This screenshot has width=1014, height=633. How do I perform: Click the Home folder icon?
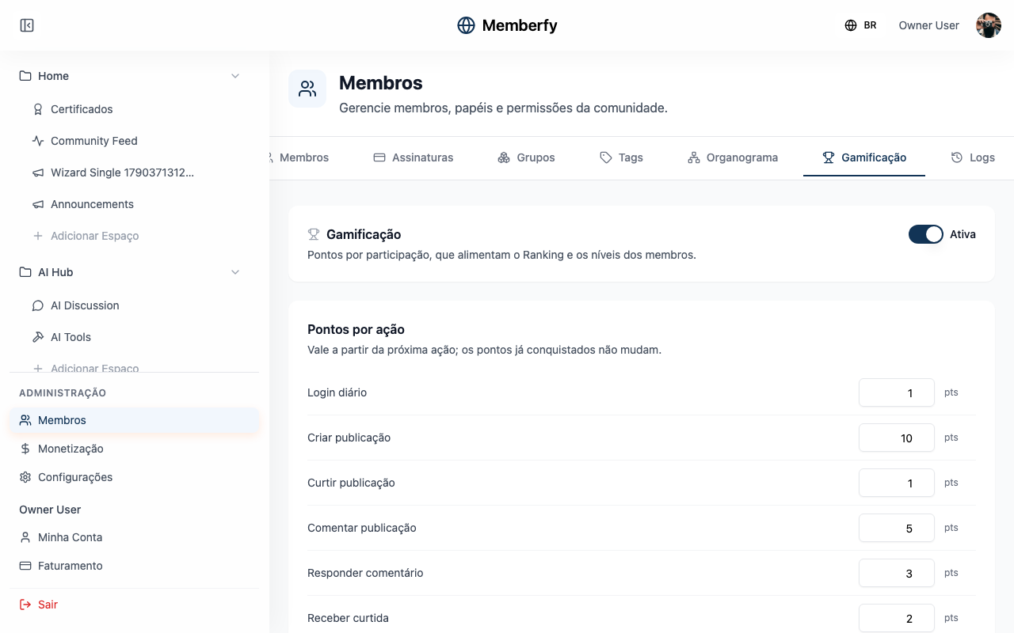coord(25,76)
